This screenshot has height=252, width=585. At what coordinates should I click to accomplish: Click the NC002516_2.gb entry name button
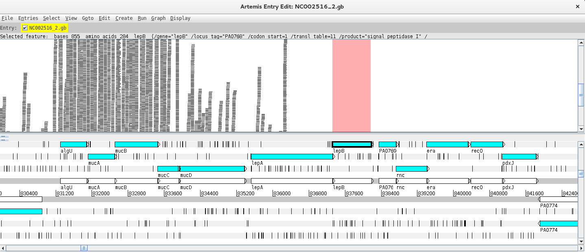point(47,28)
